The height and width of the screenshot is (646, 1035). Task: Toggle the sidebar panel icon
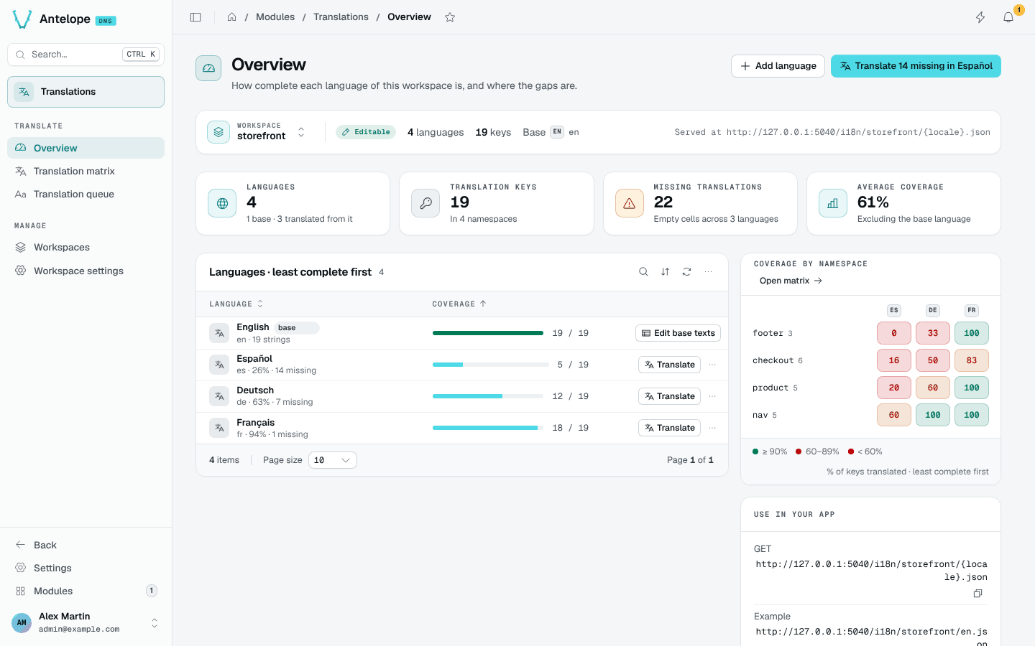tap(195, 17)
